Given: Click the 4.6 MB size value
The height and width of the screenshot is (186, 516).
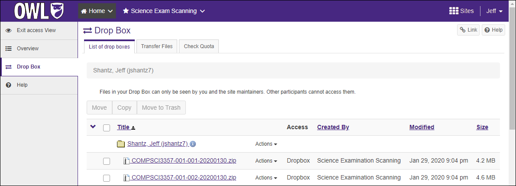Looking at the screenshot, I should [485, 177].
